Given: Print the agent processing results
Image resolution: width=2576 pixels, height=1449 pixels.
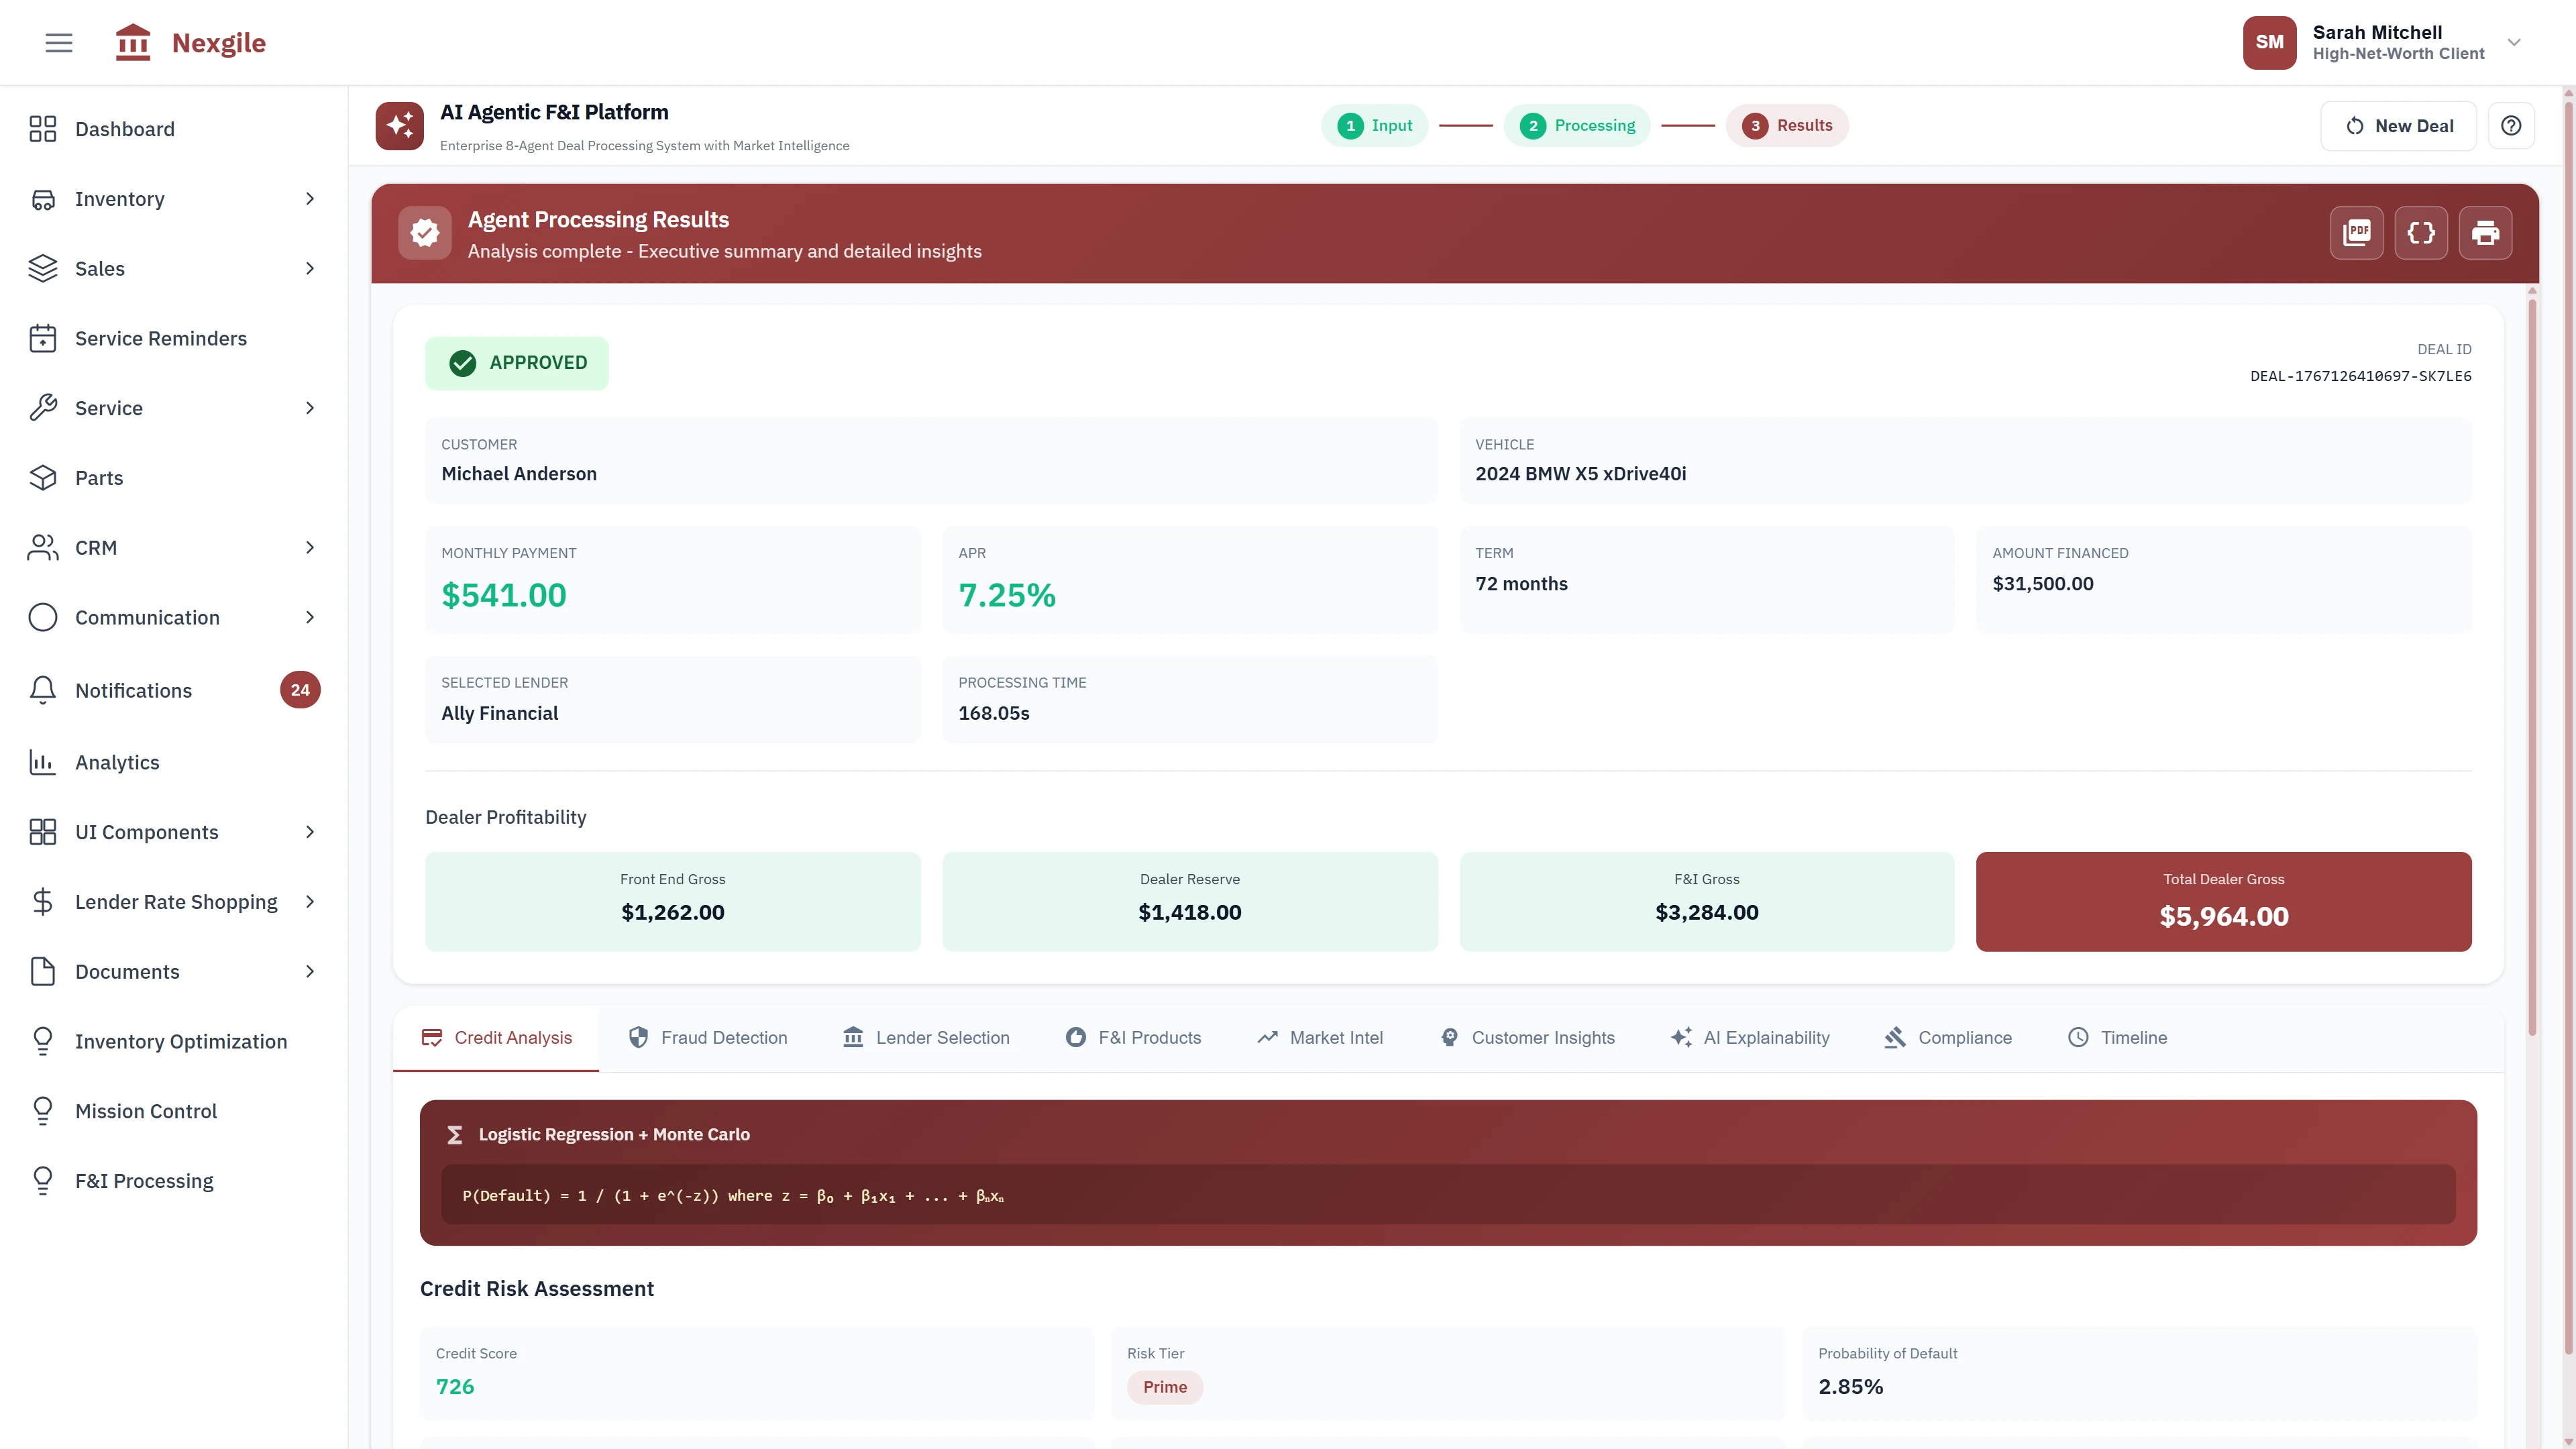Looking at the screenshot, I should coord(2486,232).
